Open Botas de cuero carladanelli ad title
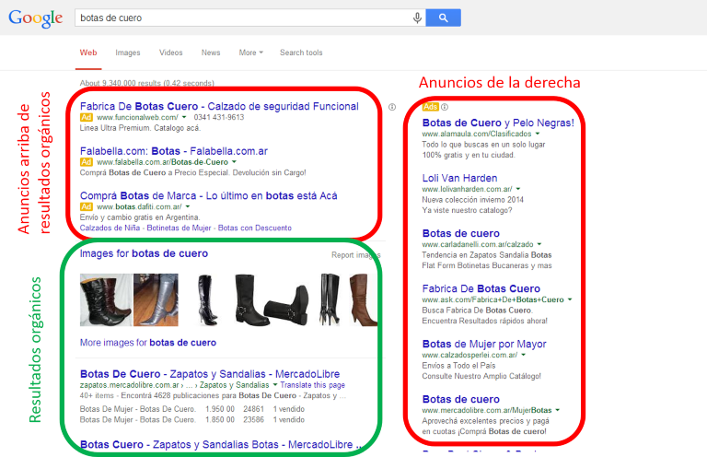 pos(461,233)
